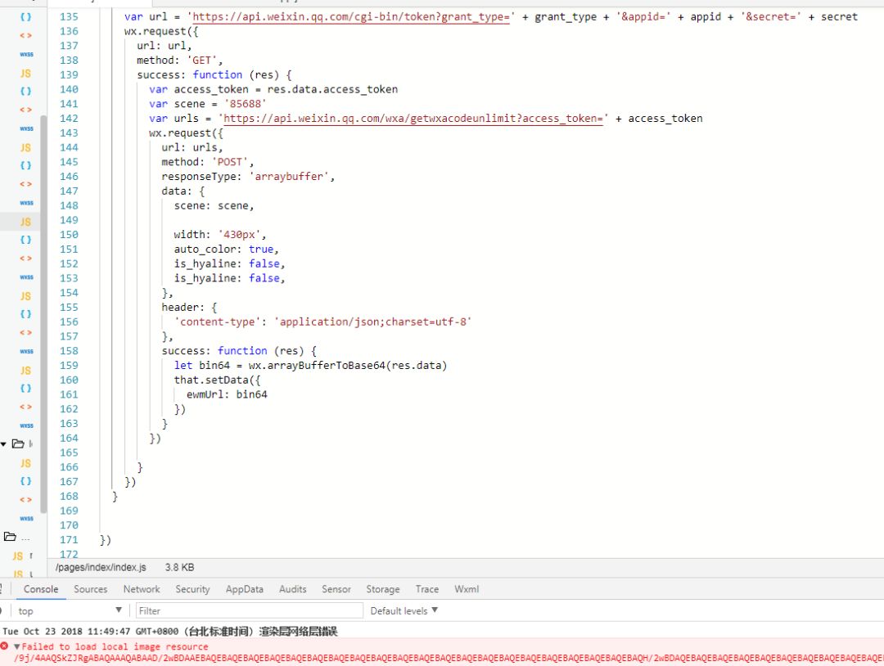Click the '3.8 KB' file size text
The height and width of the screenshot is (666, 884).
[179, 567]
